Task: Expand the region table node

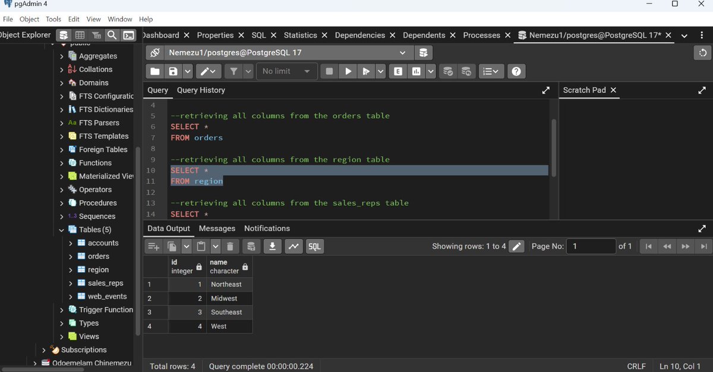Action: 71,270
